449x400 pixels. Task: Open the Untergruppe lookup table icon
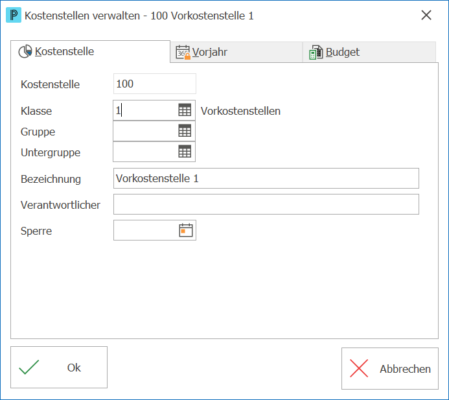185,152
